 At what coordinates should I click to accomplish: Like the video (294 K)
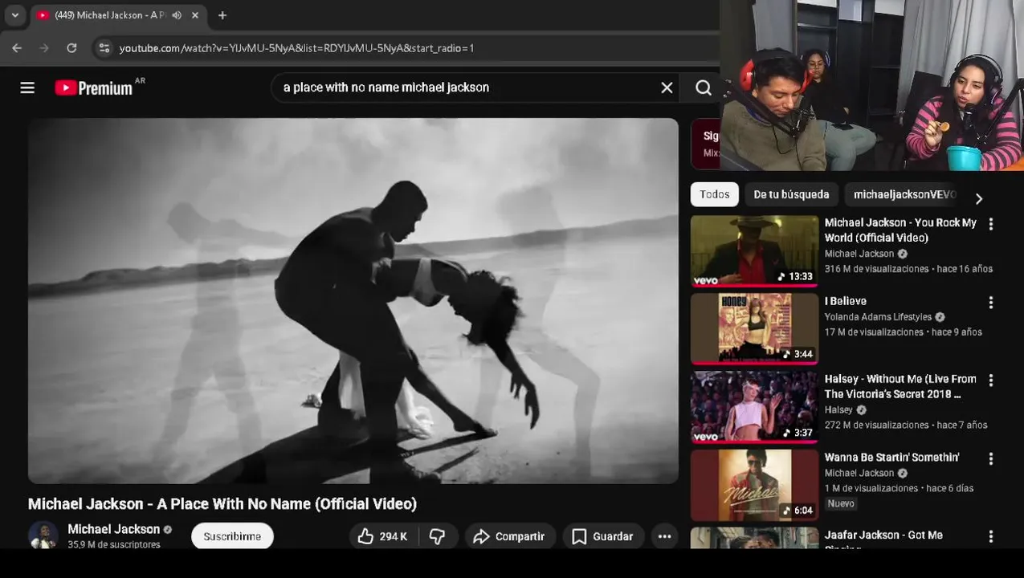(382, 536)
